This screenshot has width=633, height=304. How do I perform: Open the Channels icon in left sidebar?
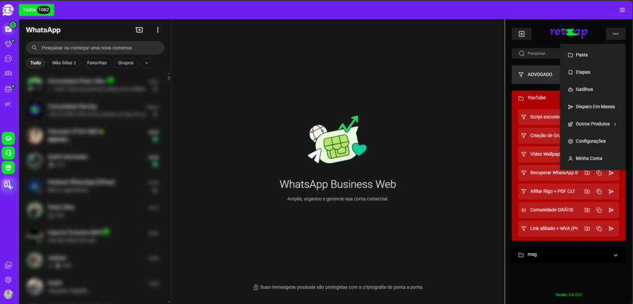pos(9,59)
